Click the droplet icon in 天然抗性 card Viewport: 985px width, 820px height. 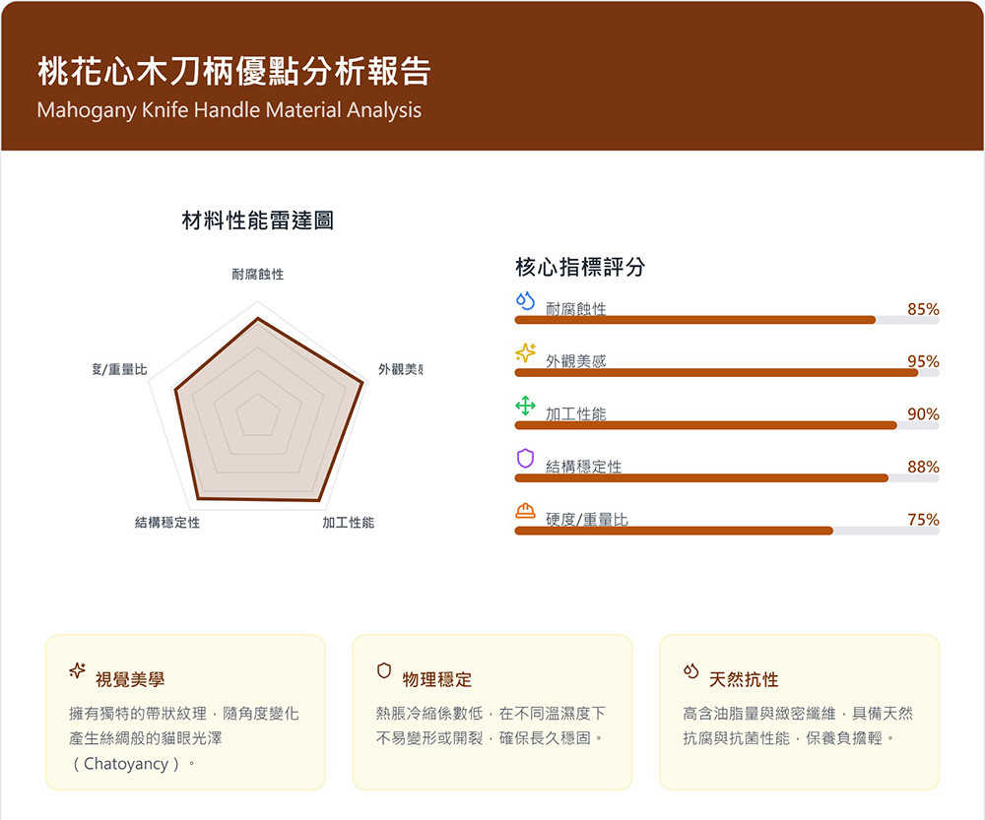point(691,671)
